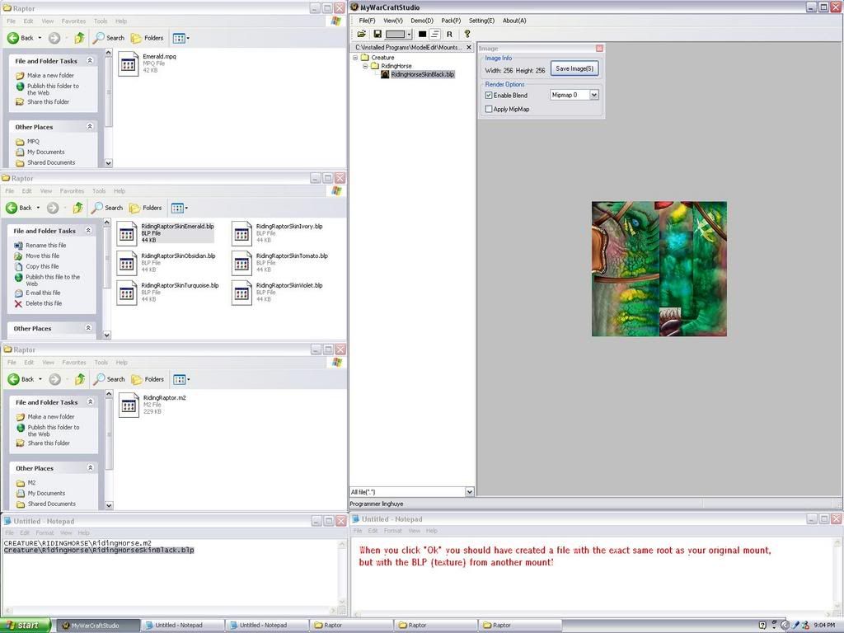Toggle the Enable Blend checkbox
844x633 pixels.
pyautogui.click(x=489, y=96)
